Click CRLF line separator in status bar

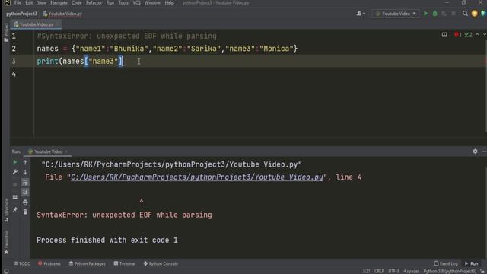(x=379, y=271)
